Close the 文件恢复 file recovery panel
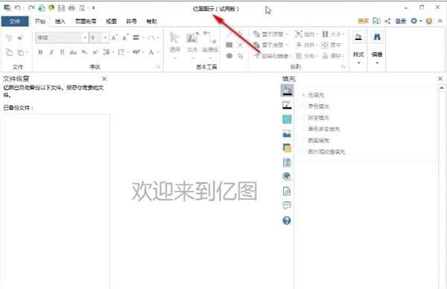This screenshot has width=447, height=289. click(104, 79)
